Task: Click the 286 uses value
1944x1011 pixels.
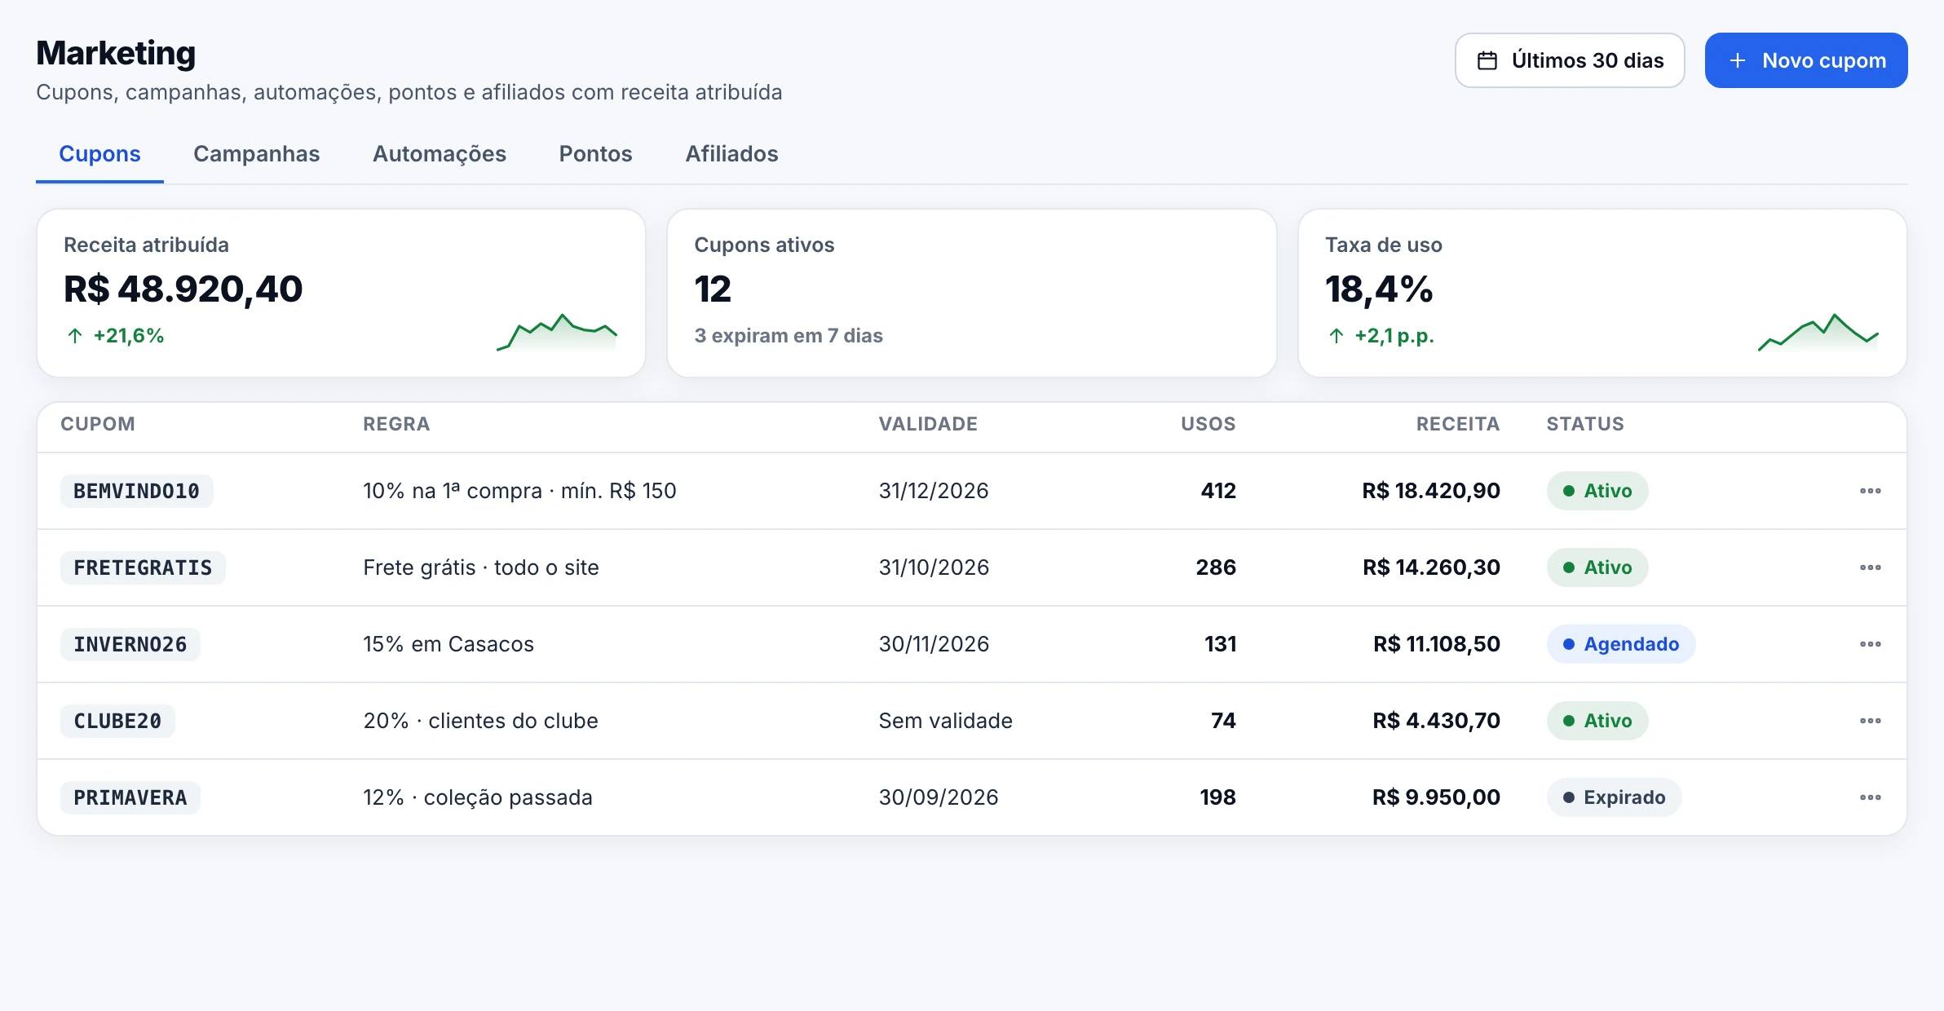Action: pyautogui.click(x=1216, y=567)
